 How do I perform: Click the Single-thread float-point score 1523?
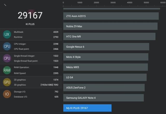click(x=56, y=61)
